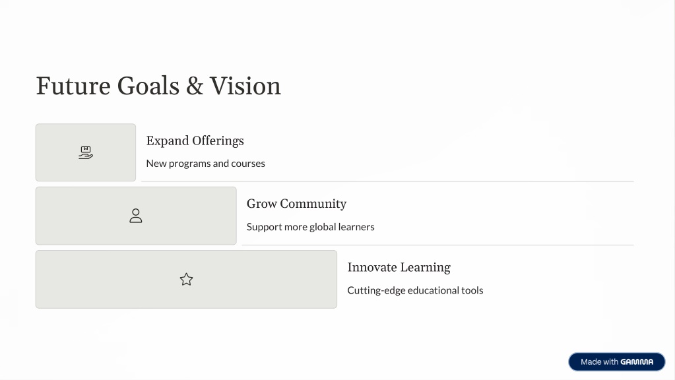Click the New programs and courses text
The image size is (675, 380).
click(x=205, y=164)
